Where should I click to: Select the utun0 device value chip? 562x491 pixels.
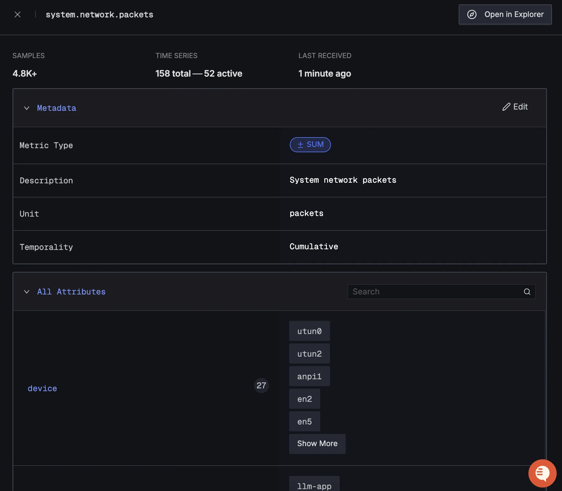[x=309, y=331]
